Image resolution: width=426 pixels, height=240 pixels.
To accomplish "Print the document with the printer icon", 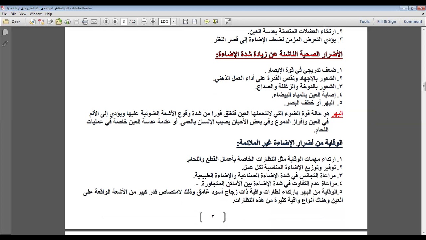I will (x=85, y=22).
